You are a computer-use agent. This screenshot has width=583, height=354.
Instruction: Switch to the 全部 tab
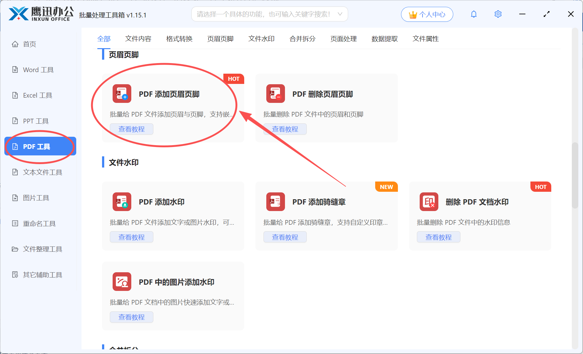[104, 39]
